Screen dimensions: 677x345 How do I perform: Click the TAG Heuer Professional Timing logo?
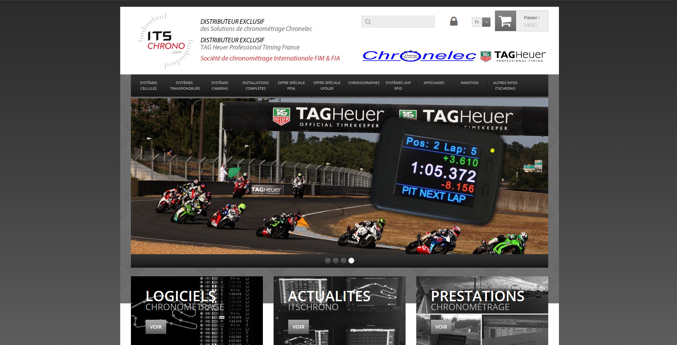tap(513, 56)
